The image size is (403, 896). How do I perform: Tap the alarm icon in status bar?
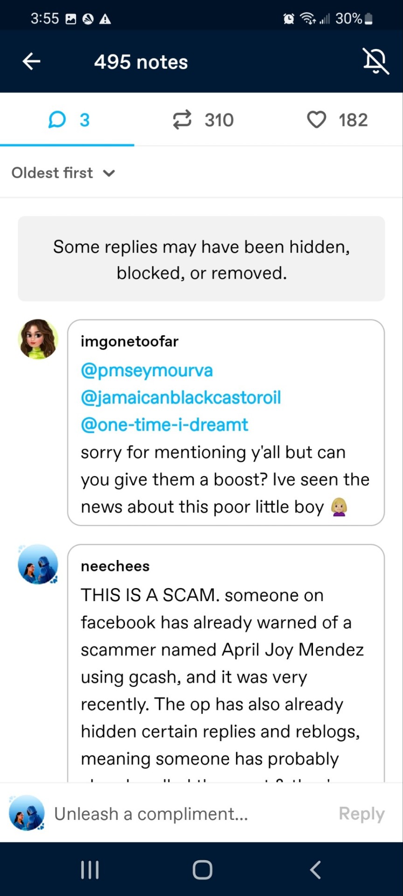tap(289, 19)
